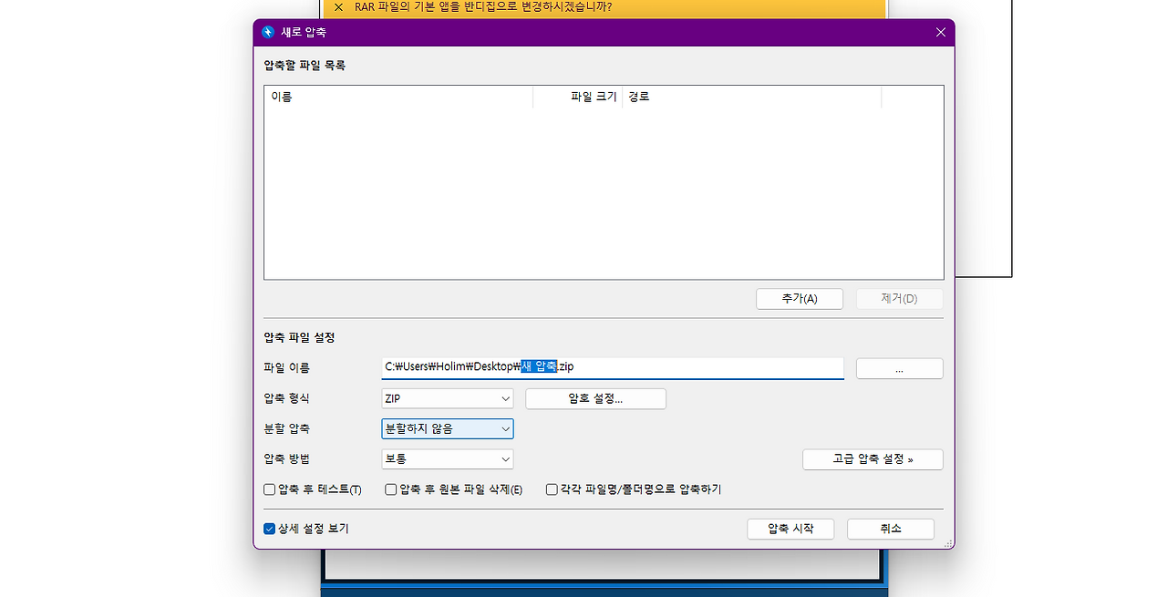Uncheck the 상세 설정 보기 checkbox

(x=270, y=529)
